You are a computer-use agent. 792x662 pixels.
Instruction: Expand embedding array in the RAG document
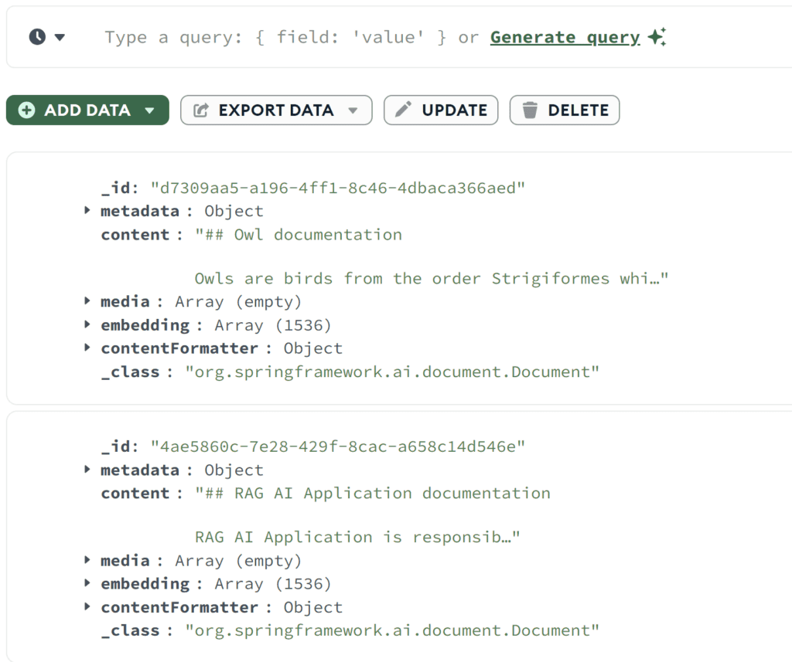tap(87, 584)
